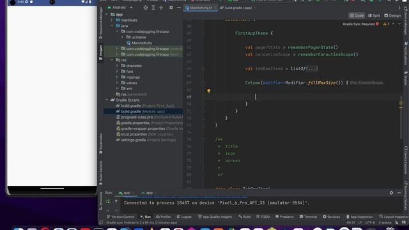This screenshot has width=409, height=230.
Task: Select the Code view mode
Action: (357, 15)
